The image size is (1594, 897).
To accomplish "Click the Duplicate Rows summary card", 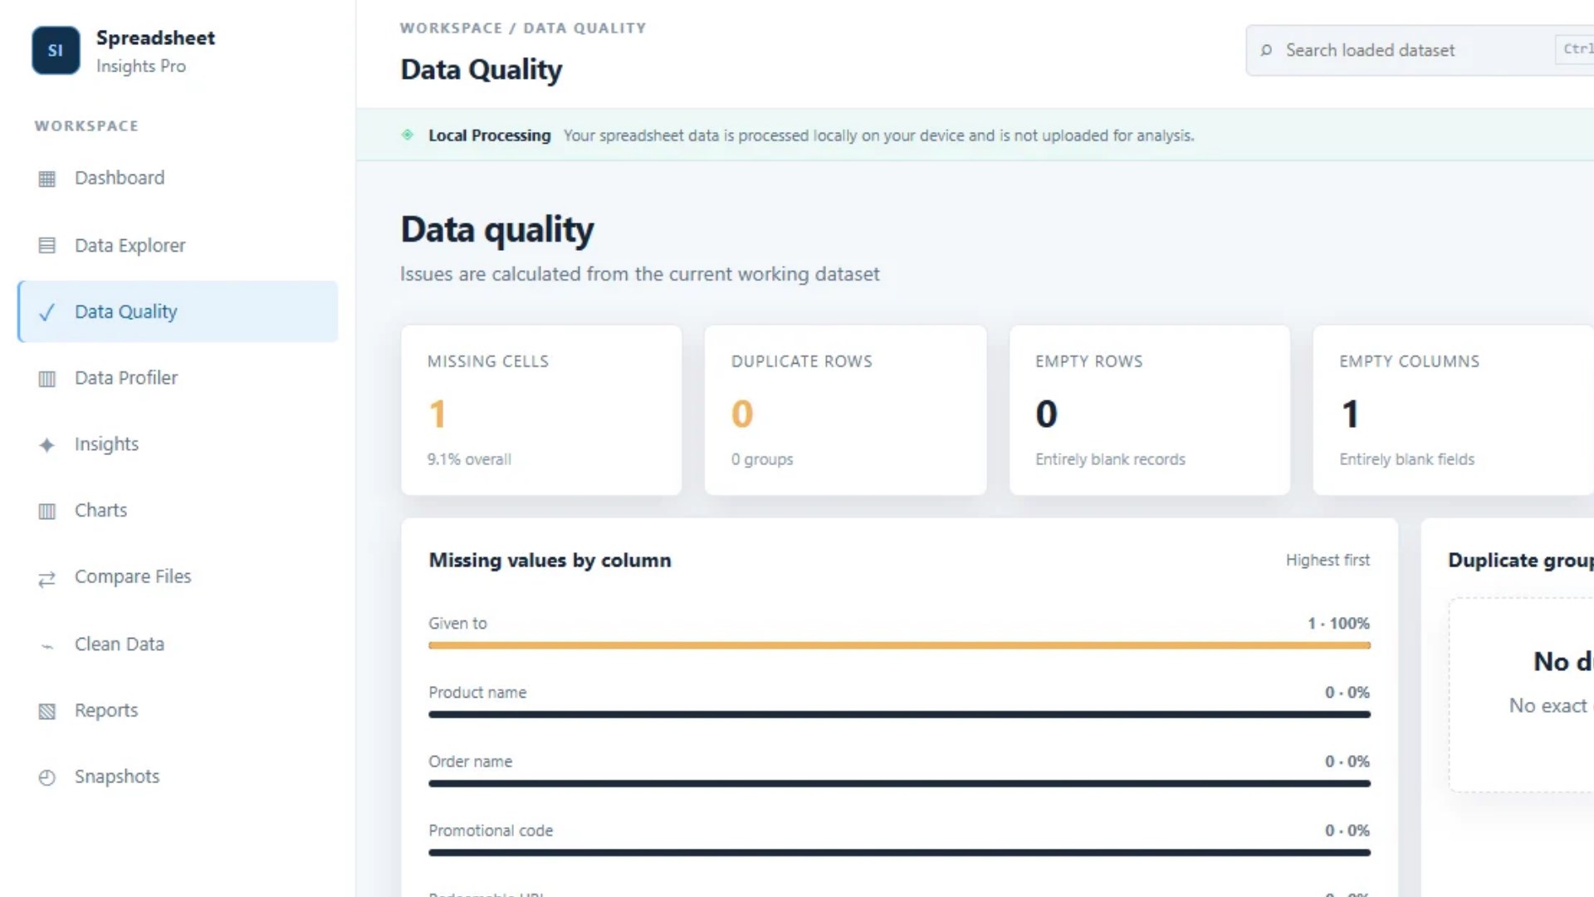I will tap(845, 410).
